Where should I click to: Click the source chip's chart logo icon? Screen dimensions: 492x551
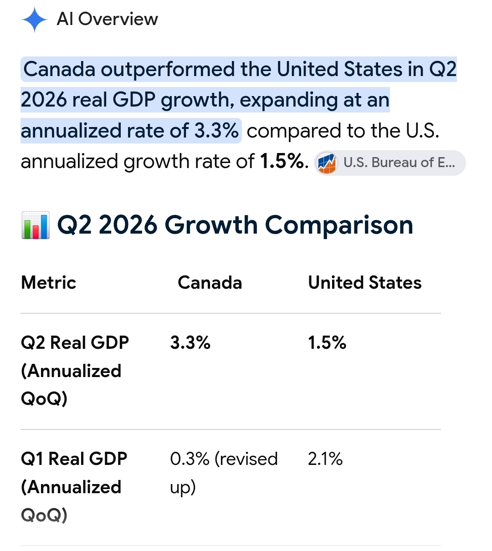pos(327,163)
